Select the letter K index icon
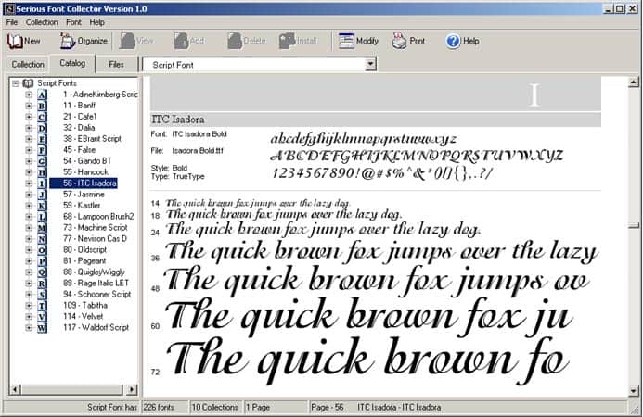Image resolution: width=643 pixels, height=417 pixels. (42, 205)
